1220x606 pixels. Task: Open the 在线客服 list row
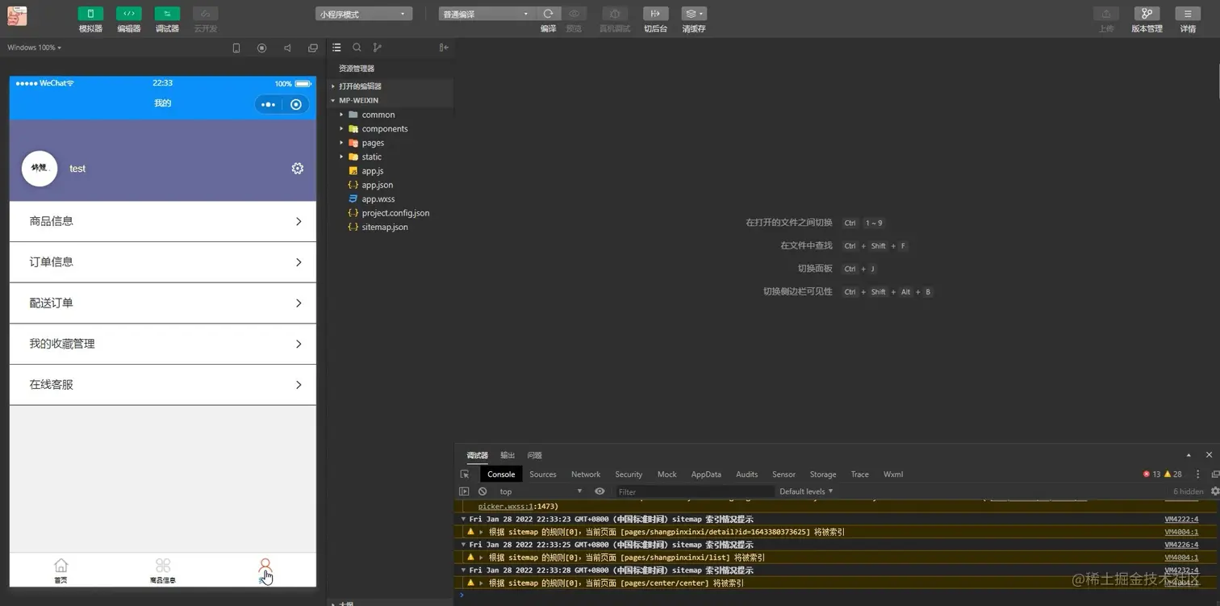pyautogui.click(x=163, y=385)
